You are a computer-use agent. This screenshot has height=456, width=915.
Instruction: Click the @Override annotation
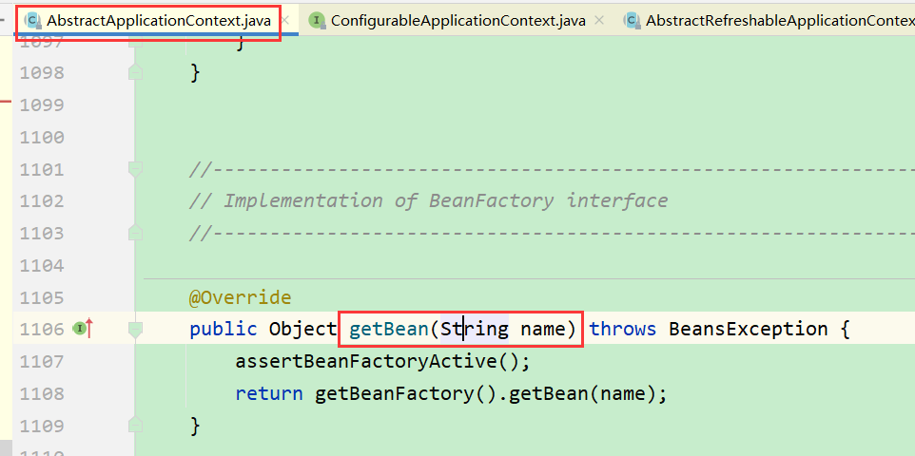241,298
